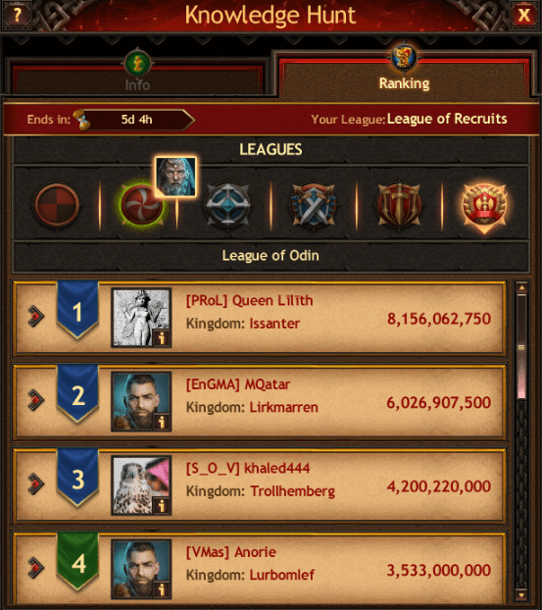Select the red sword shield league emblem
The image size is (542, 610).
399,205
